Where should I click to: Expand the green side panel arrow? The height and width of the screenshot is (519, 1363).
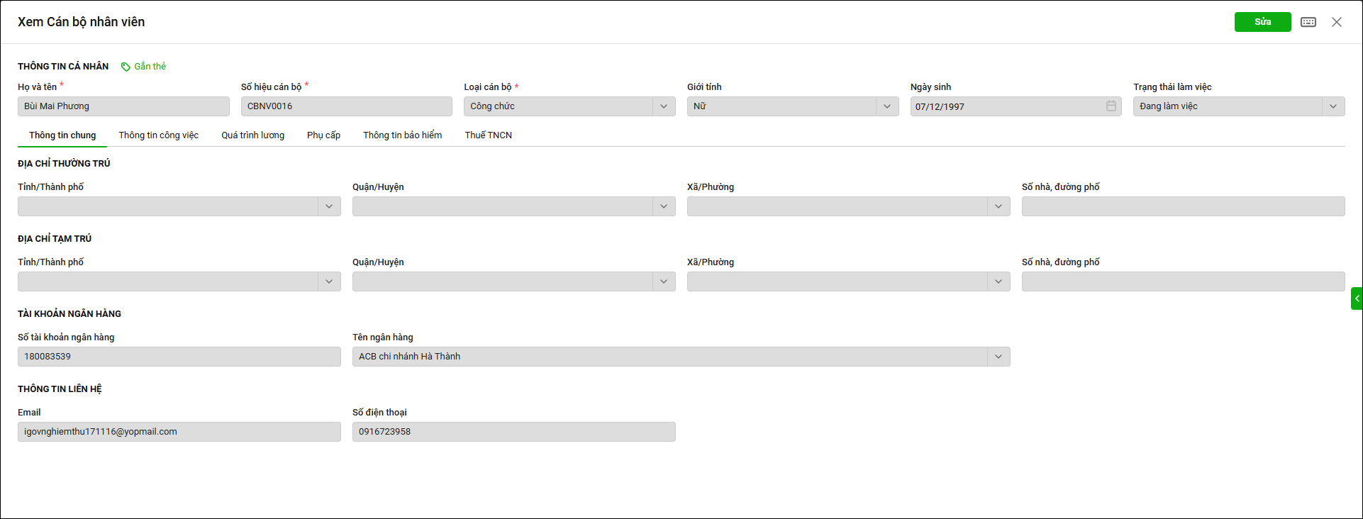[1357, 298]
